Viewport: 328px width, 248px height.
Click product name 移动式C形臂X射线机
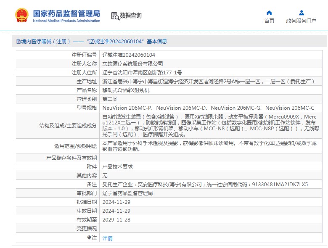126,90
